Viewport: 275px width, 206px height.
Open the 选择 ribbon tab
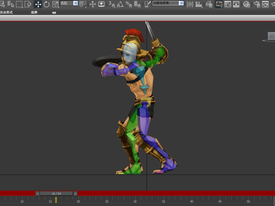34,12
